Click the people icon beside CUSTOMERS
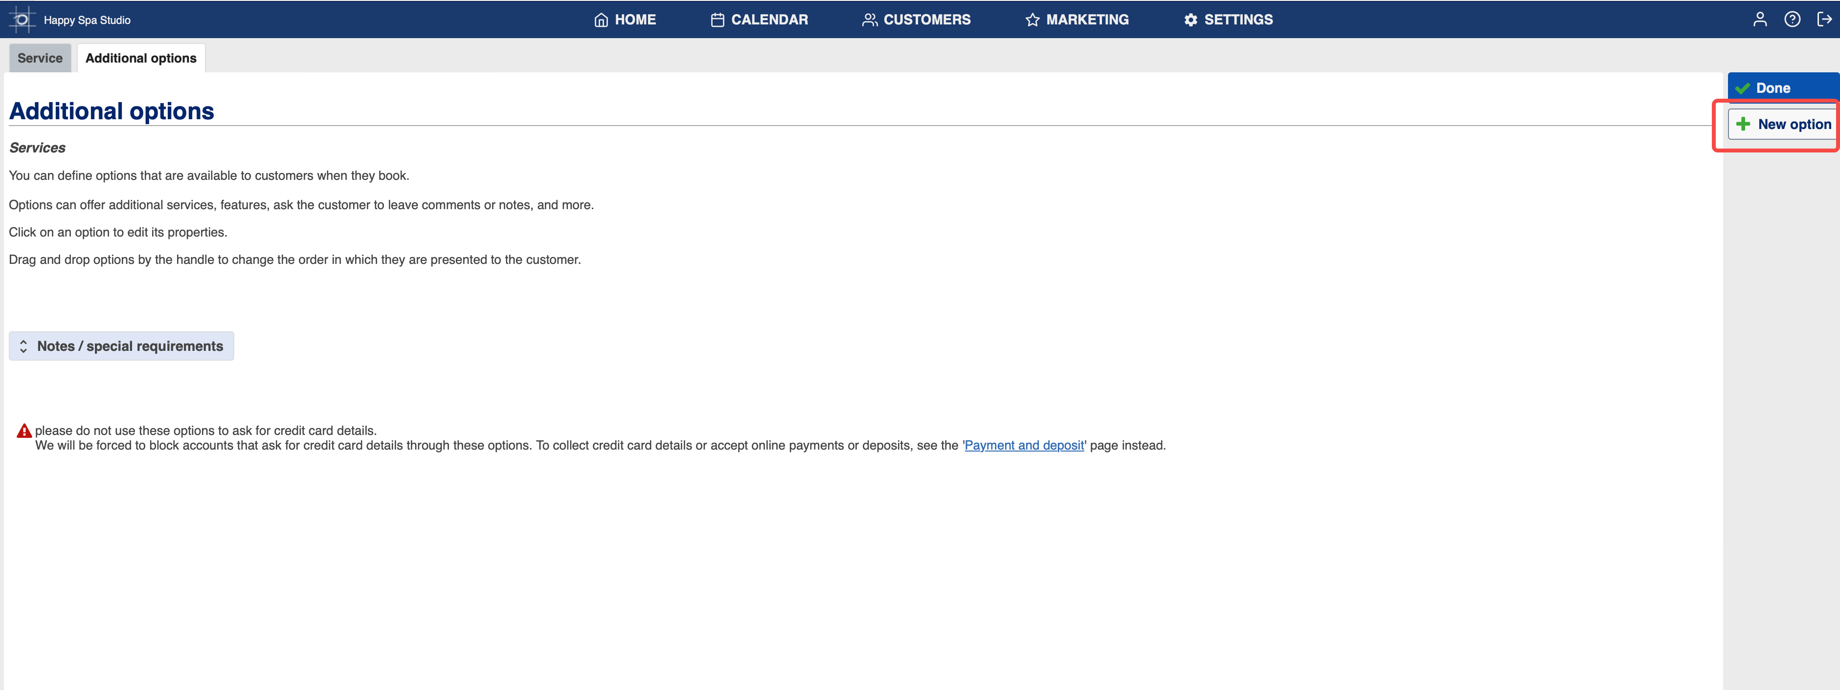The height and width of the screenshot is (690, 1840). (869, 20)
